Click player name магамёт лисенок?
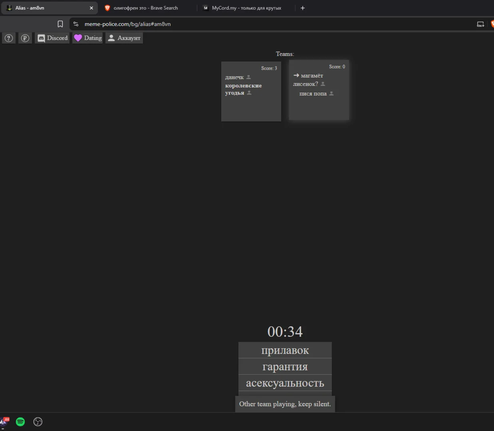 (x=308, y=80)
